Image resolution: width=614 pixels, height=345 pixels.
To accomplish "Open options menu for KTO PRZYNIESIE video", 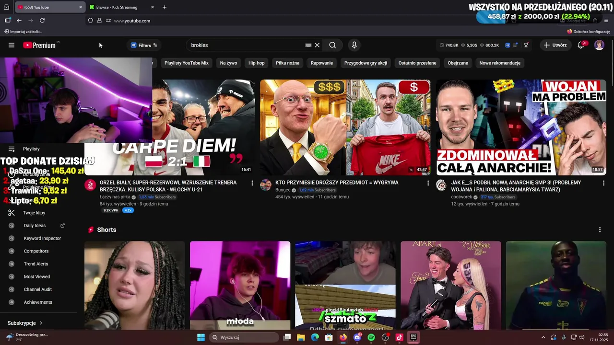I will pyautogui.click(x=428, y=183).
